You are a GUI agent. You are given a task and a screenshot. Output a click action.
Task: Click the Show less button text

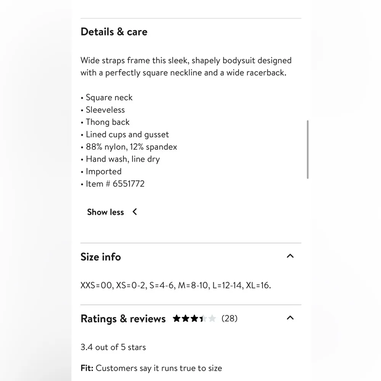(x=106, y=212)
